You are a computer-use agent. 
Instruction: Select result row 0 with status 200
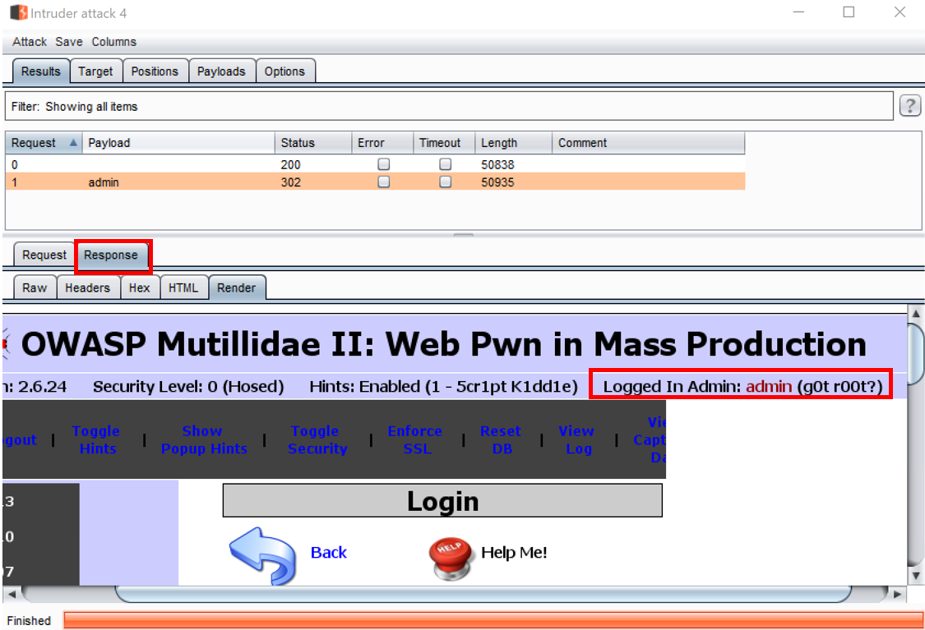[375, 163]
